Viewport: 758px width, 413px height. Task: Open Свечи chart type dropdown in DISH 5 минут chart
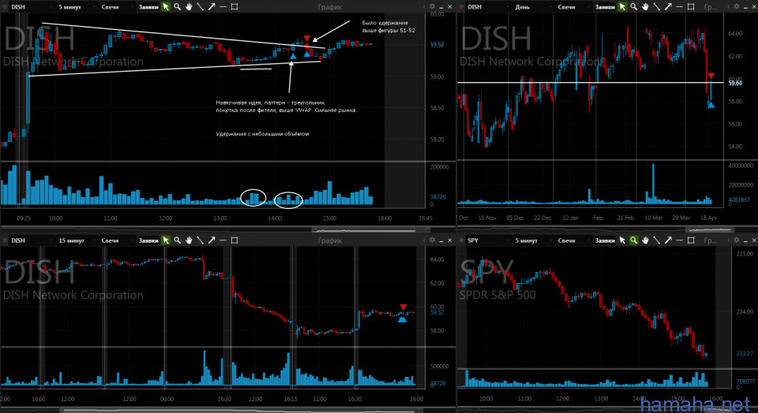118,7
